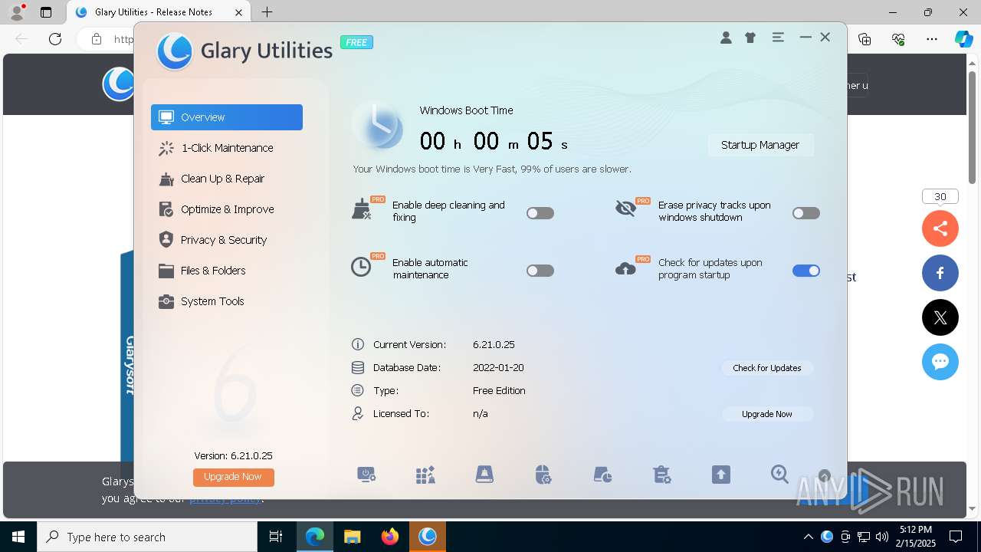Open Edge settings and more menu
The height and width of the screenshot is (552, 981).
coord(931,39)
